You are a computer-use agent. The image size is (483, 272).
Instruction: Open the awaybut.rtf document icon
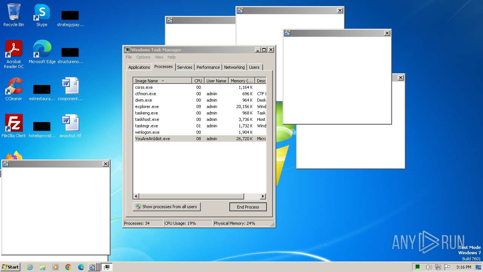70,126
